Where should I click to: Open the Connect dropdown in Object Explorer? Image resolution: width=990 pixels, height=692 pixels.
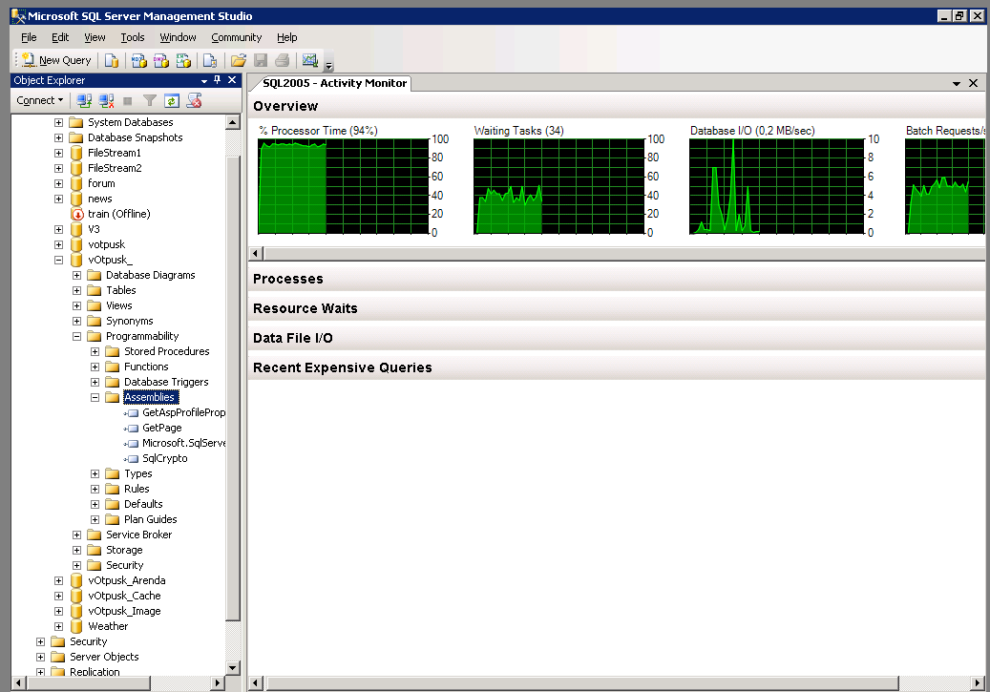[x=40, y=100]
